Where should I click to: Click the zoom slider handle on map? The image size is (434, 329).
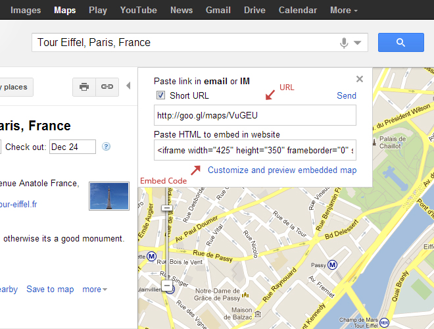167,208
